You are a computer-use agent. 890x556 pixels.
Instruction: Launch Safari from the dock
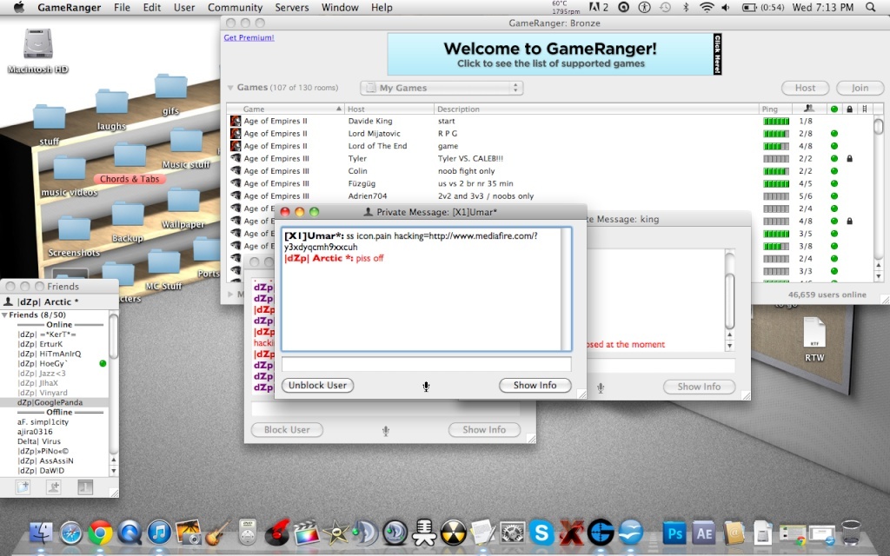tap(71, 533)
